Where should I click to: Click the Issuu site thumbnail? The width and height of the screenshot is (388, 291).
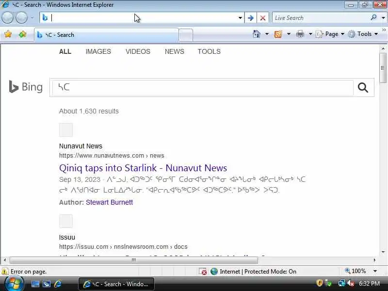click(x=66, y=221)
